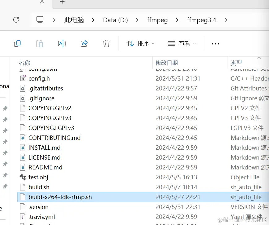This screenshot has width=269, height=225.
Task: Select LICENSE.md markdown icon
Action: [23, 157]
